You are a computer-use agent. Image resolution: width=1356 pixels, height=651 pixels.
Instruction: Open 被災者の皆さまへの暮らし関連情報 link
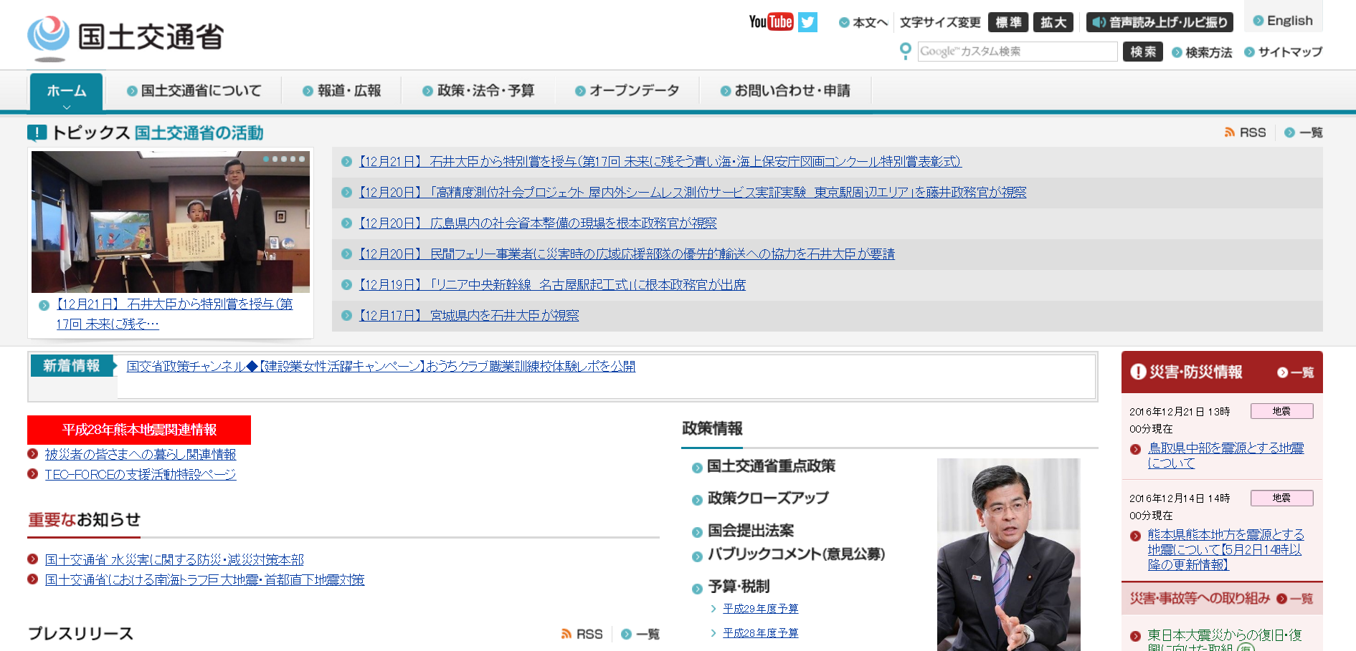141,455
